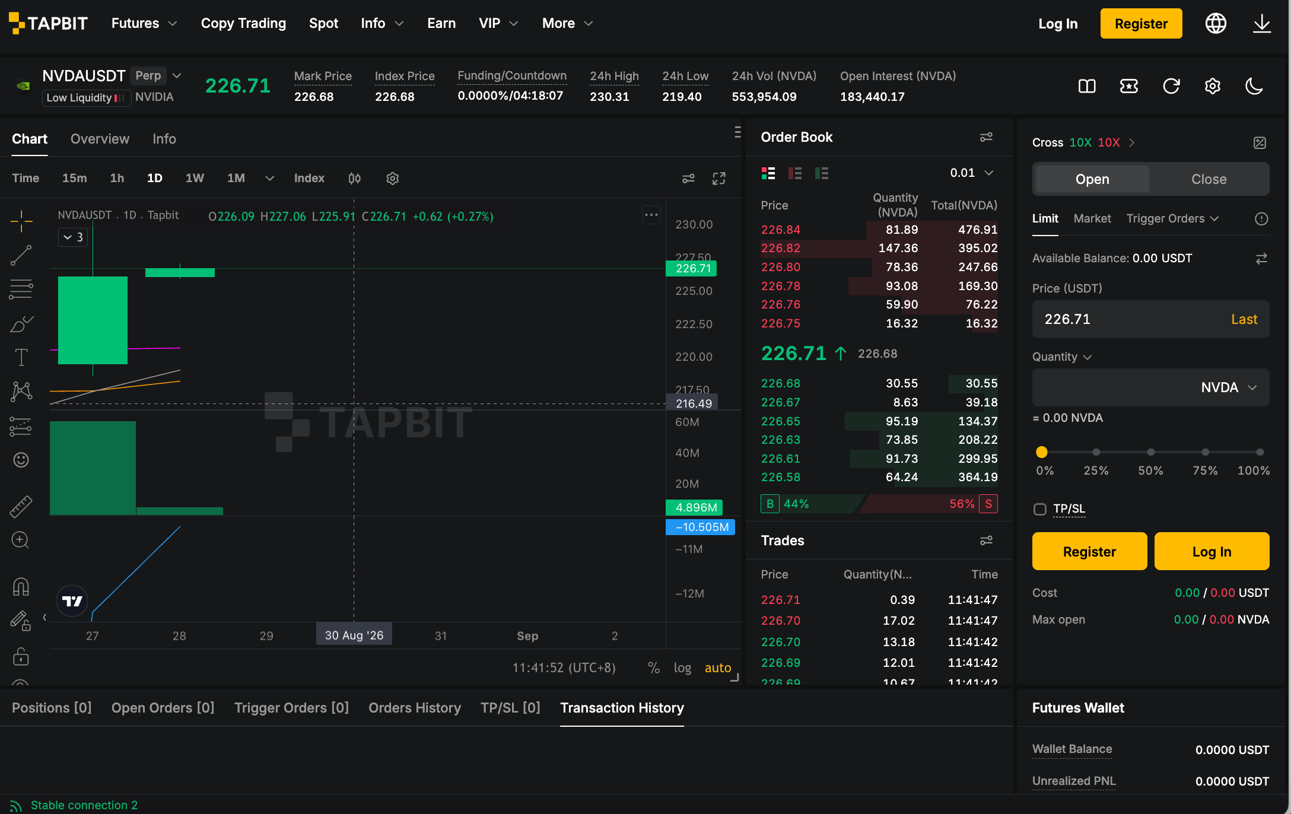Open the forecasting and measurement tools

[21, 426]
